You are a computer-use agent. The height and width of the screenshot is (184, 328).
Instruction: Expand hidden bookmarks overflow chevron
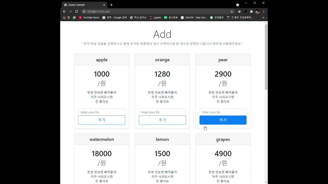263,18
